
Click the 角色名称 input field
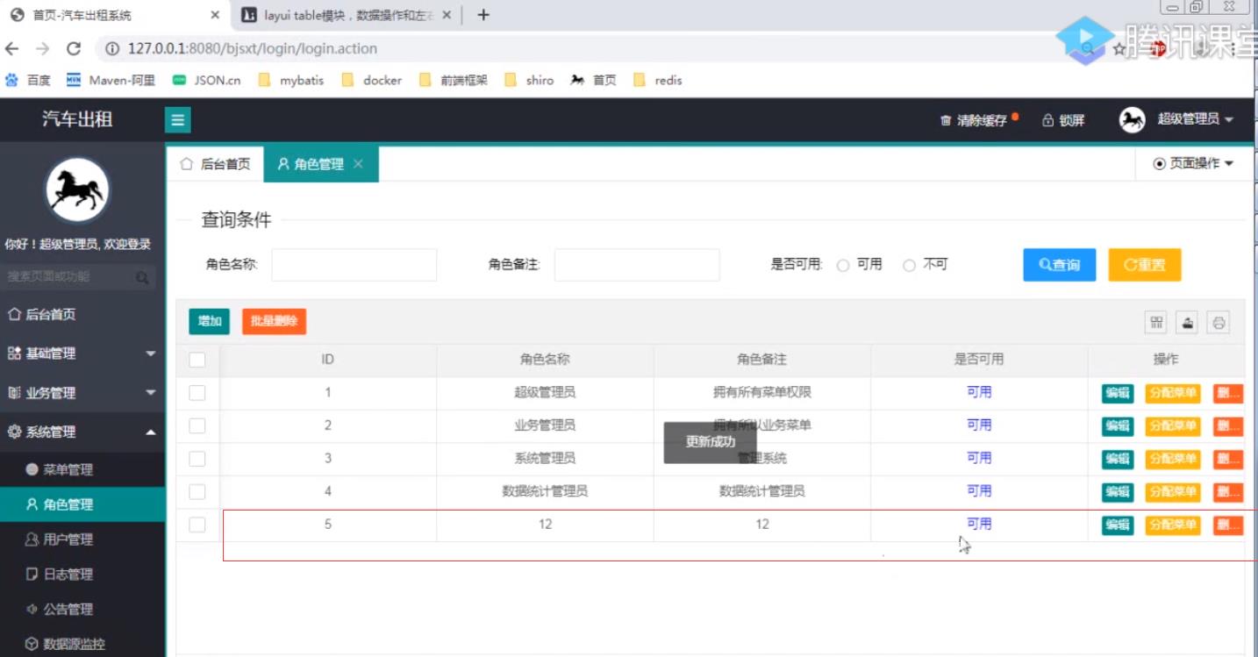click(x=354, y=265)
